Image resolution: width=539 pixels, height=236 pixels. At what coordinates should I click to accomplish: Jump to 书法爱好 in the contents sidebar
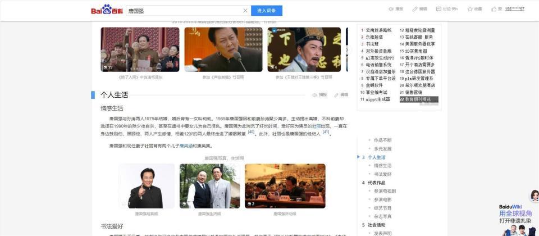click(x=382, y=174)
